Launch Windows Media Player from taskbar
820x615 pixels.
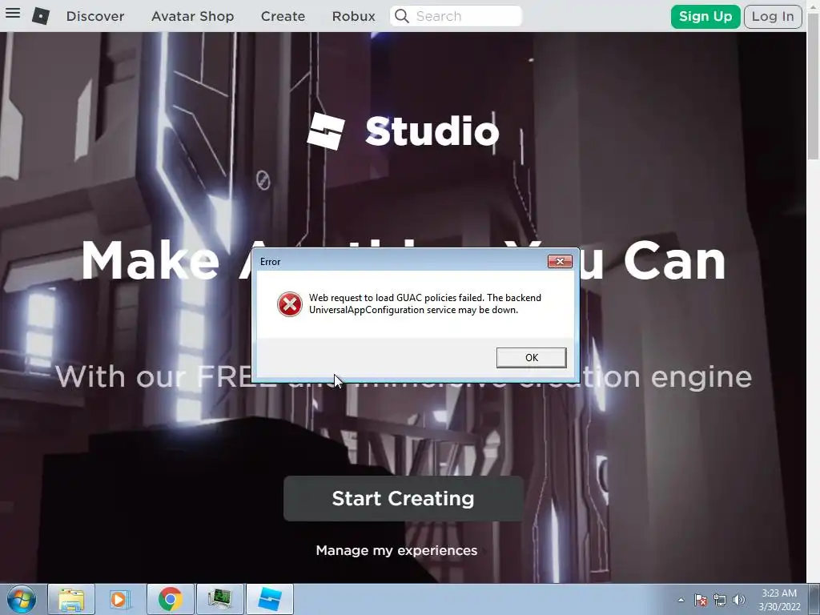(120, 599)
